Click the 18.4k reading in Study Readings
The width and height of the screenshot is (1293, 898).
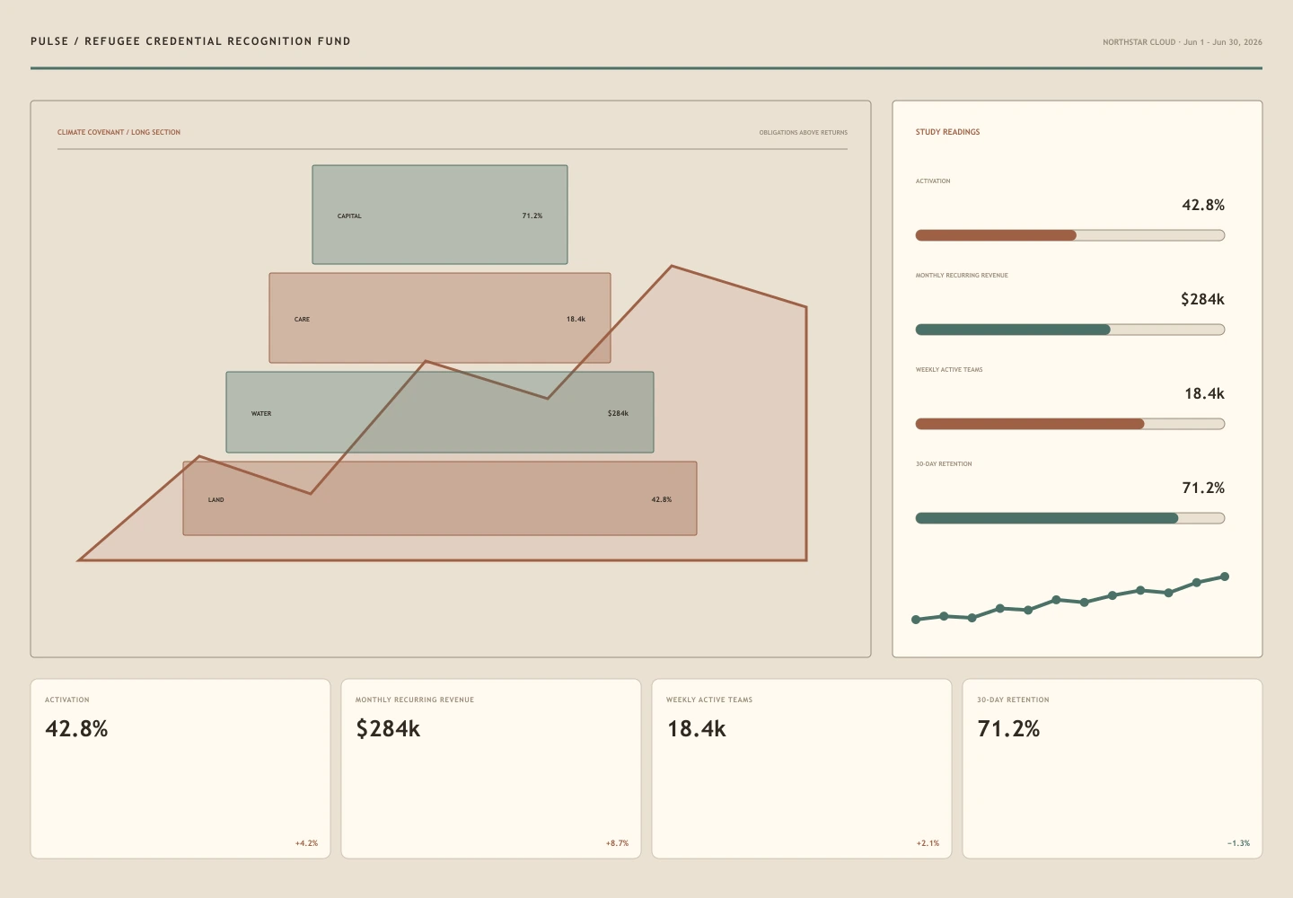point(1204,393)
